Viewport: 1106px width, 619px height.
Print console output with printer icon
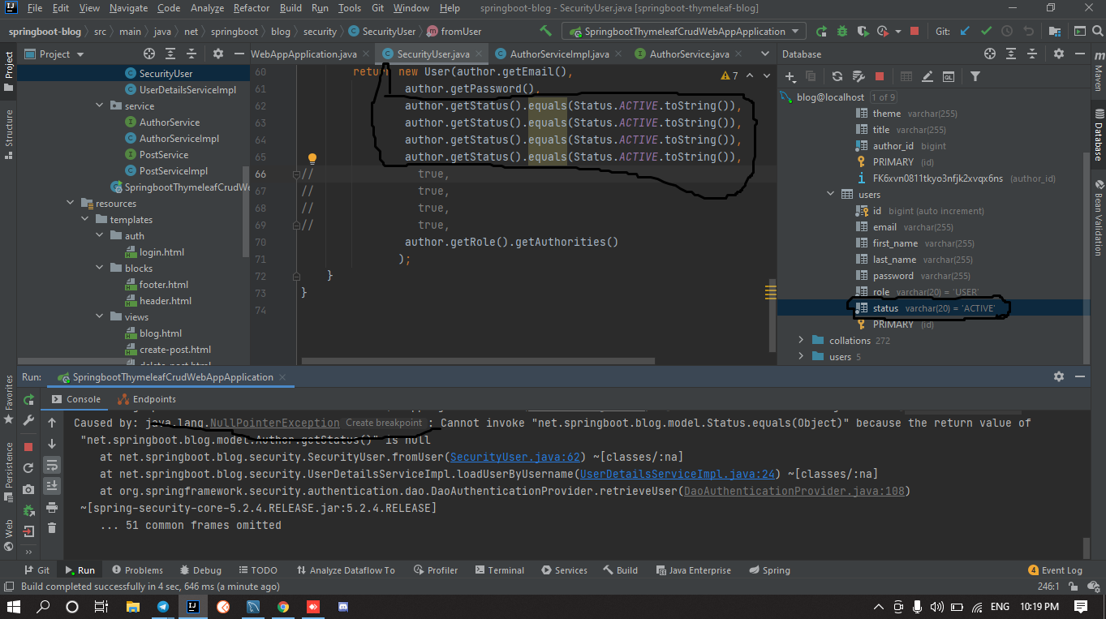(52, 507)
